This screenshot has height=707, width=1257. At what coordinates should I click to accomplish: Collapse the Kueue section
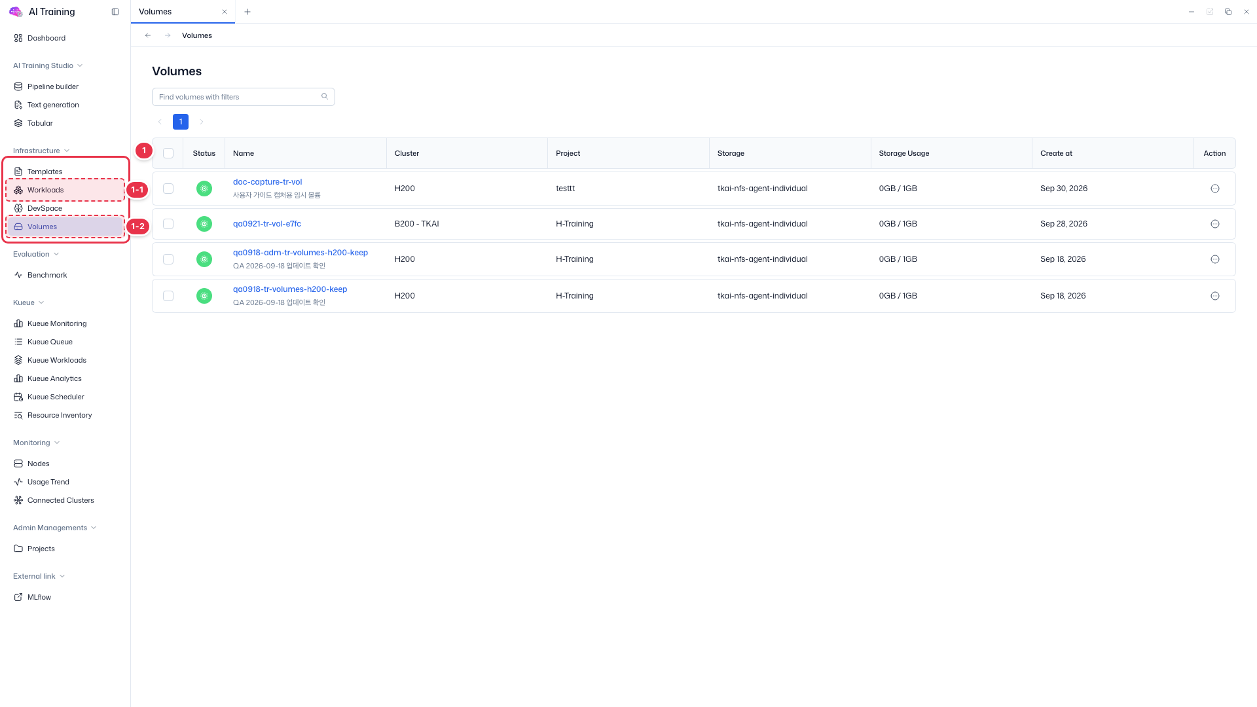click(29, 302)
